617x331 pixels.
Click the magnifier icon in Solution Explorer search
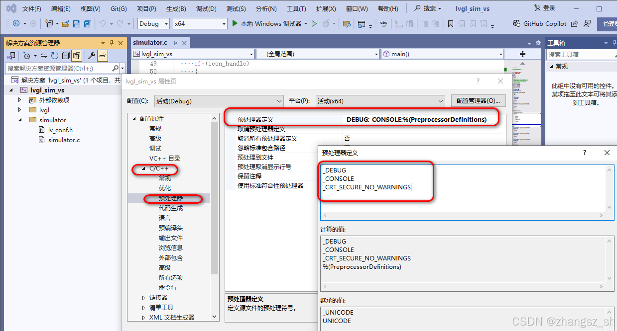[115, 68]
